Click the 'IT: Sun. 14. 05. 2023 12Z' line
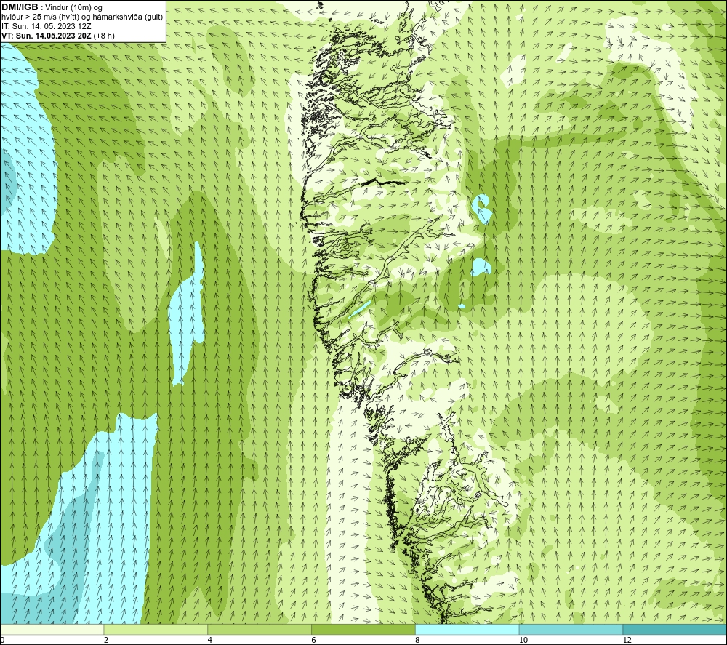Screen dimensions: 727x645 pos(47,26)
